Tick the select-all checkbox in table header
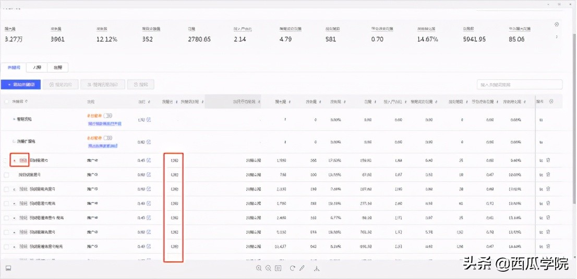Screen dimensions: 577x279 tap(6, 102)
